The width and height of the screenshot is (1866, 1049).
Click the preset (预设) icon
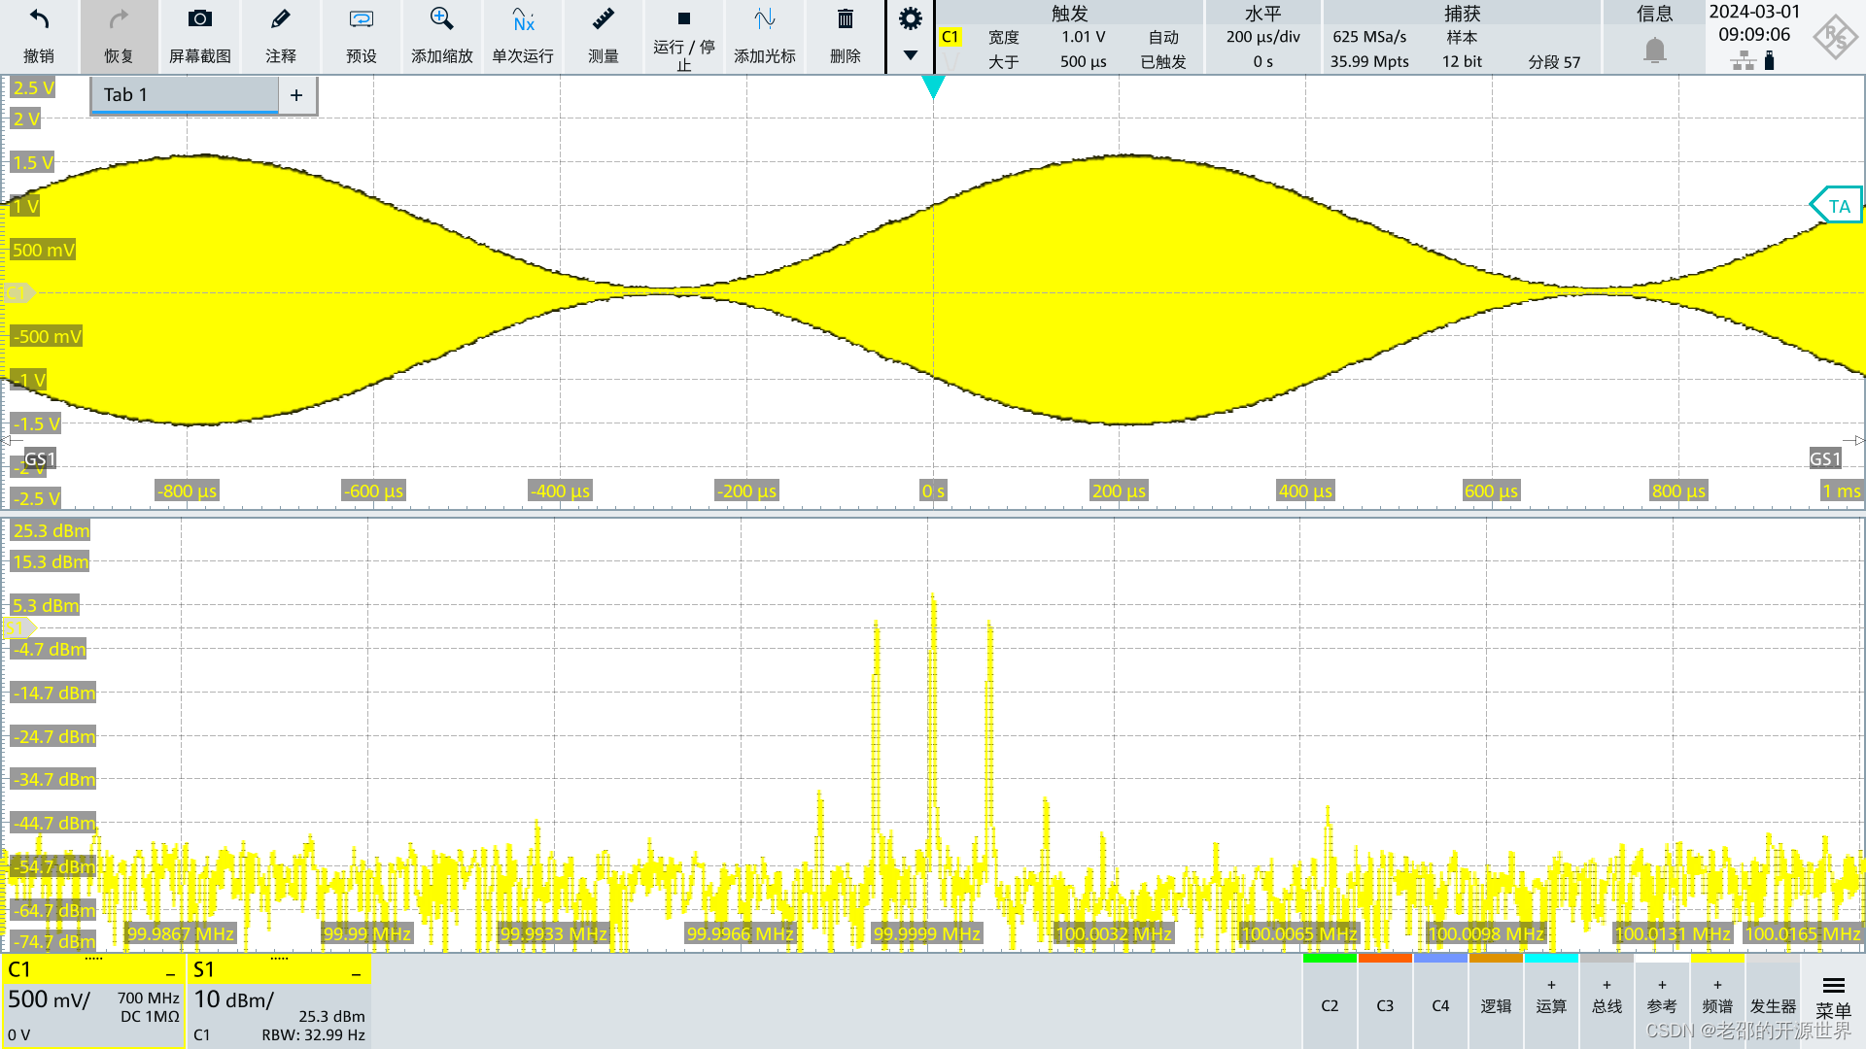(x=361, y=21)
